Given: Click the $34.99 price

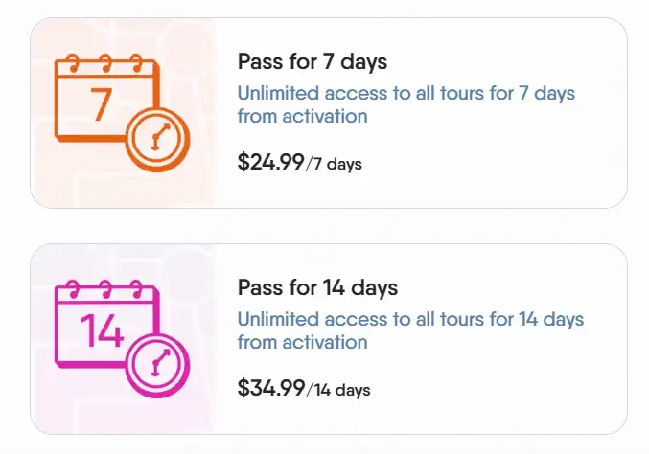Looking at the screenshot, I should 269,388.
